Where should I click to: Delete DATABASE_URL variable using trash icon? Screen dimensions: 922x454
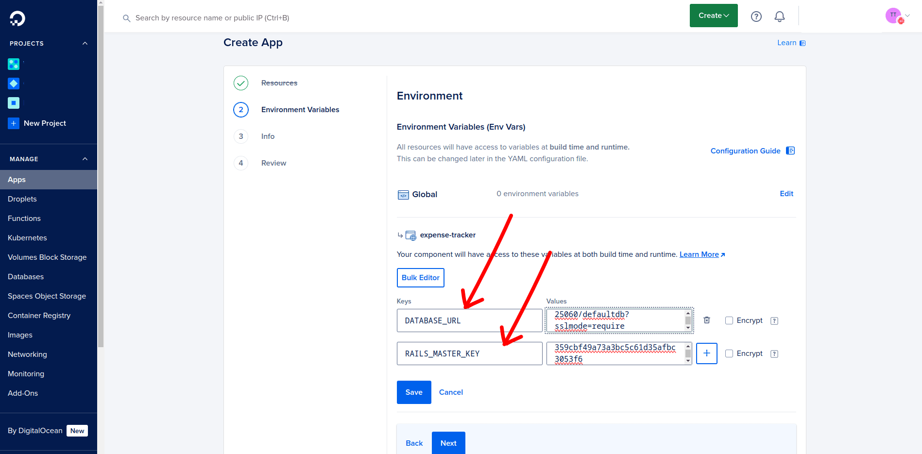707,320
